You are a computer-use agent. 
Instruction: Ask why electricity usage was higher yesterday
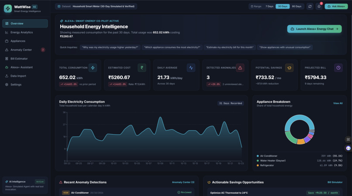click(x=110, y=47)
